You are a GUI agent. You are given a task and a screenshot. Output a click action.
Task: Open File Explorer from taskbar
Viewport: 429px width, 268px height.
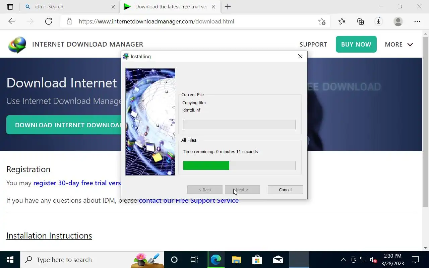click(x=237, y=260)
